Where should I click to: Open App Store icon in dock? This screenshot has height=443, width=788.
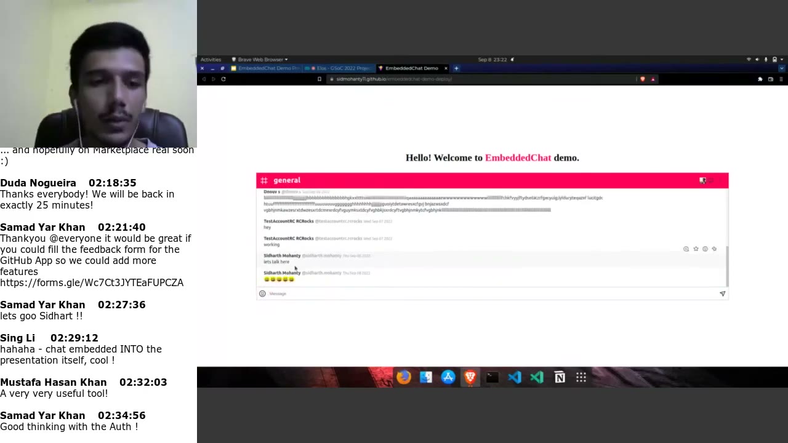448,377
